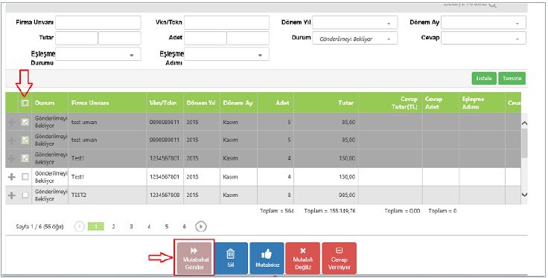Click the vertical scrollbar thumb of table
548x278 pixels.
tap(524, 143)
